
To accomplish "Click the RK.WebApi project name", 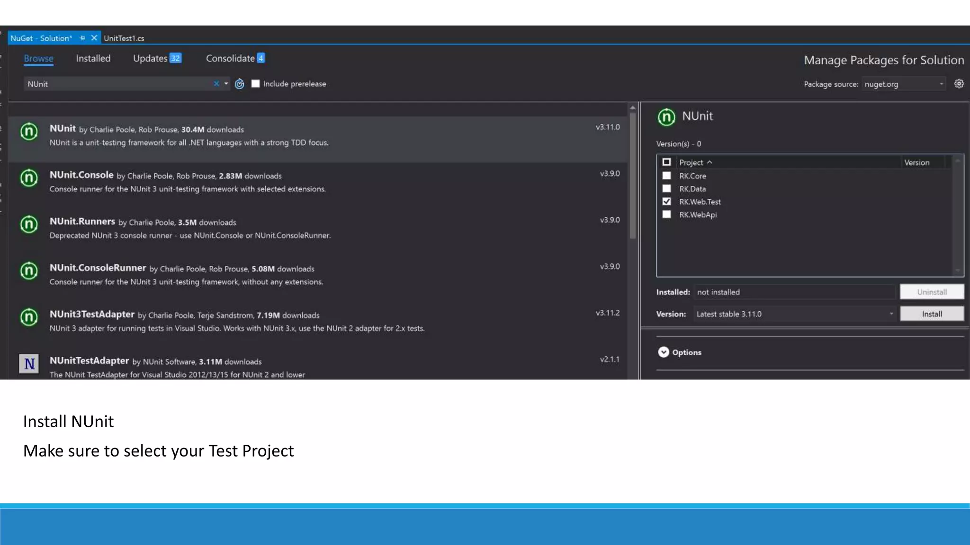I will 698,215.
